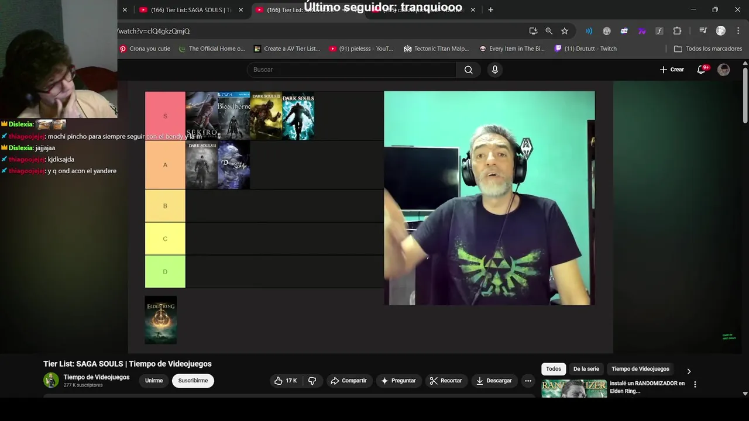
Task: Click the YouTube search magnifier button
Action: (x=469, y=70)
